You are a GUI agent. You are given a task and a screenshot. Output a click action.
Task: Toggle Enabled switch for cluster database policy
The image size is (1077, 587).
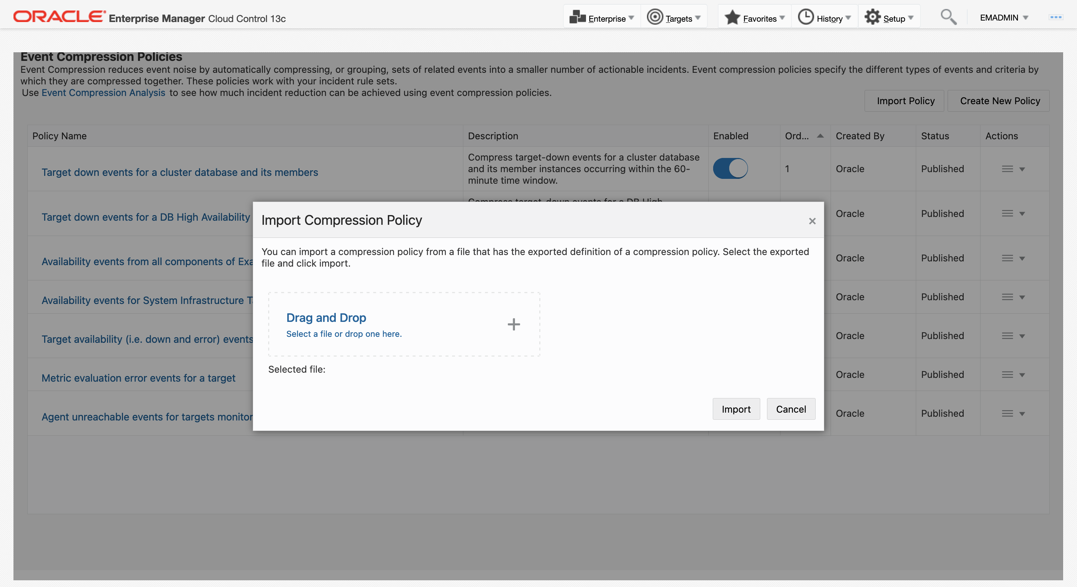click(730, 168)
